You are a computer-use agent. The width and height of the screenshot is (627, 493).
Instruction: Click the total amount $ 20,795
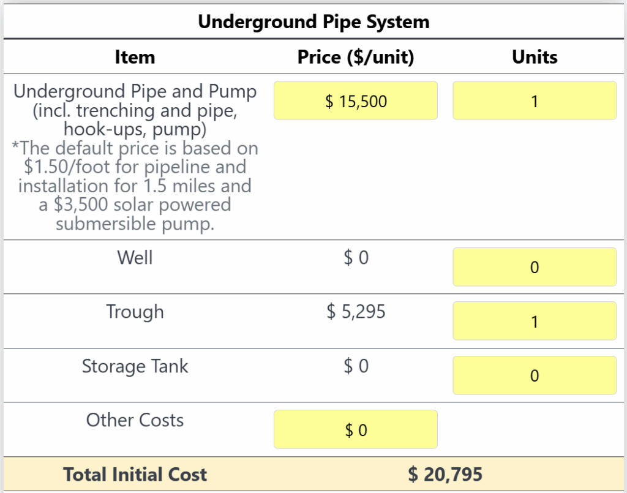[x=445, y=475]
